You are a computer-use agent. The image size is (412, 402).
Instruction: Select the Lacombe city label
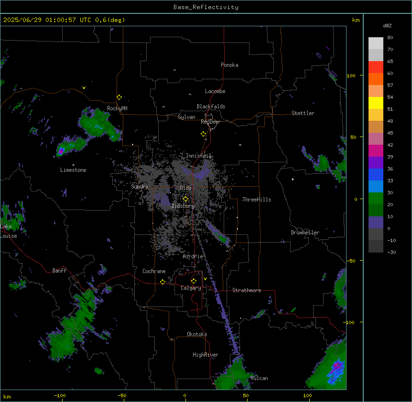215,91
